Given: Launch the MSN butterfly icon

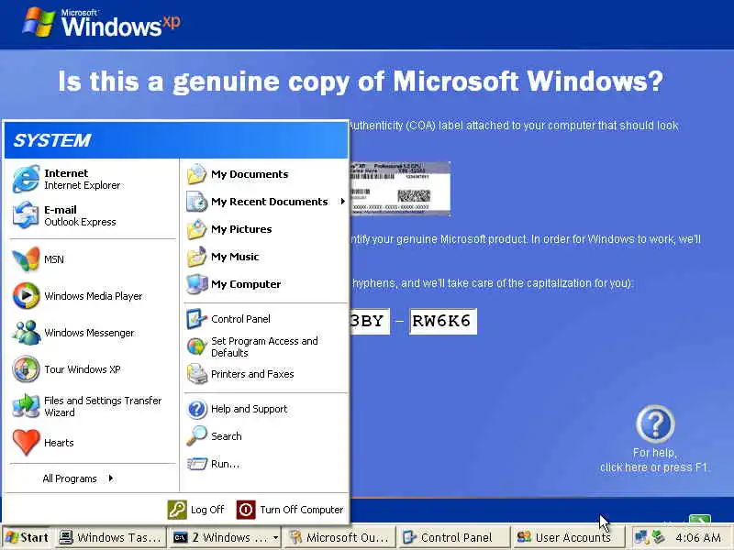Looking at the screenshot, I should tap(26, 259).
